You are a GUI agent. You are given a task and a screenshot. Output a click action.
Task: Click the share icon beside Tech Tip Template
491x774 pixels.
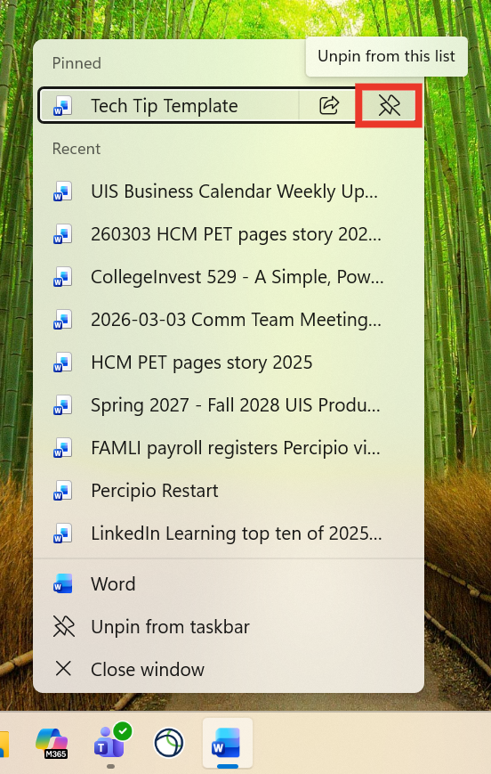pos(329,106)
